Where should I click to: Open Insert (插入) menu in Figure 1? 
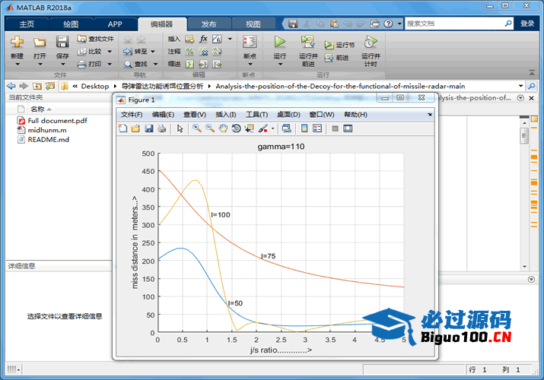(x=225, y=114)
